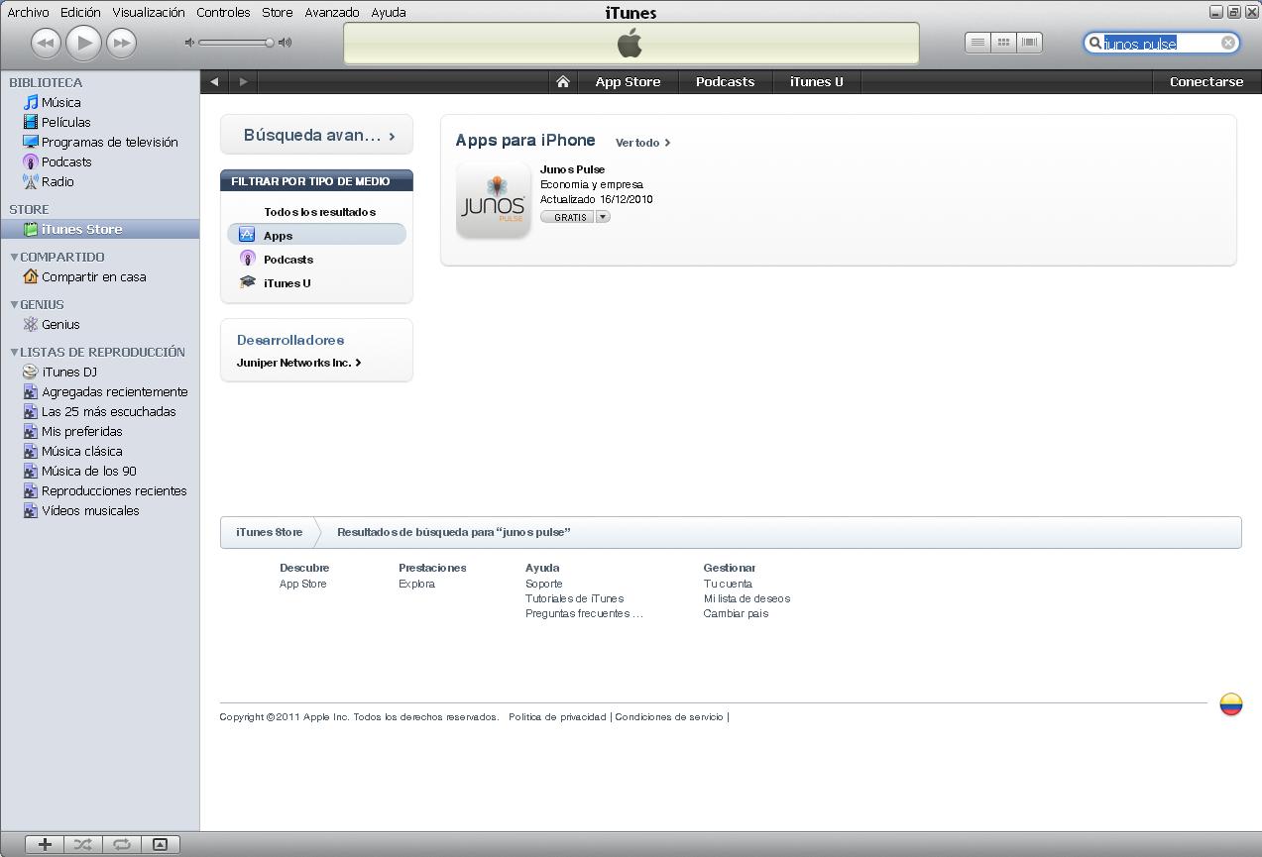Collapse the LISTAS DE REPRODUCCIÓN section
The height and width of the screenshot is (857, 1262).
point(14,352)
